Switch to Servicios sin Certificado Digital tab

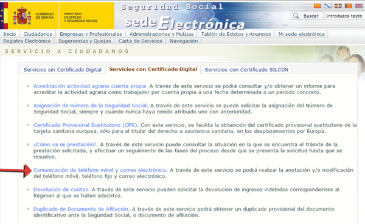coord(63,69)
